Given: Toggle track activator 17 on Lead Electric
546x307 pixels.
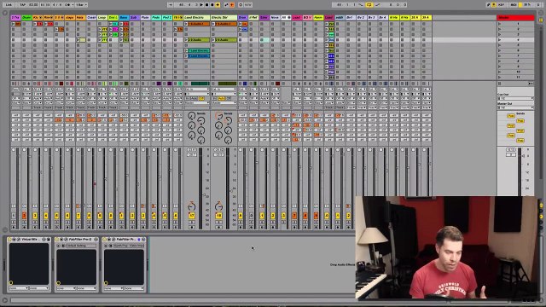Looking at the screenshot, I should [192, 216].
